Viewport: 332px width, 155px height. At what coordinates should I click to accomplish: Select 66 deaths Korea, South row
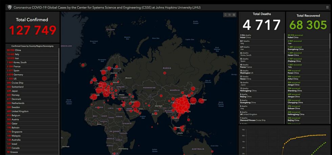tap(262, 54)
